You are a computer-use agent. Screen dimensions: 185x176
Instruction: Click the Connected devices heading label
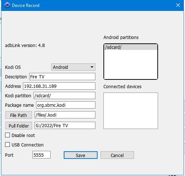click(122, 87)
